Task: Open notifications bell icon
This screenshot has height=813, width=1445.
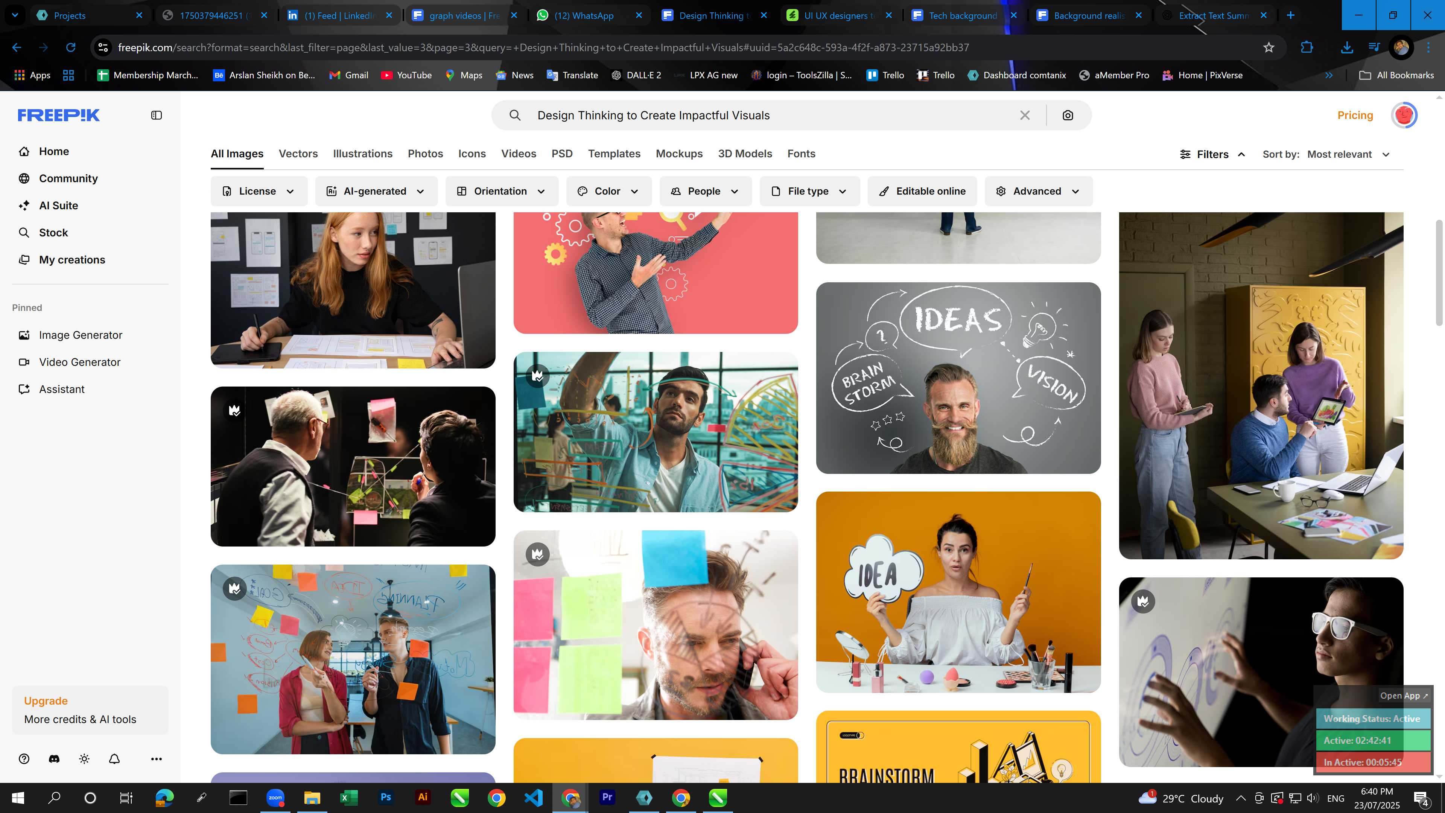Action: point(114,758)
